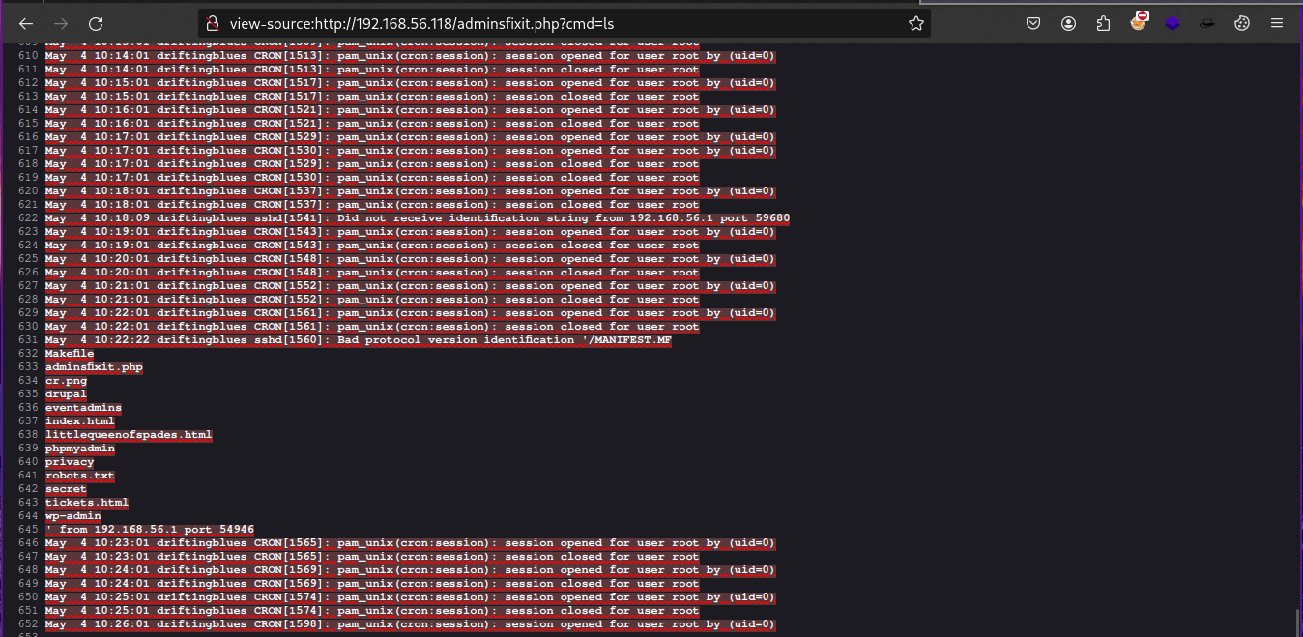Open the black hat extension
The image size is (1303, 637).
[x=1207, y=23]
